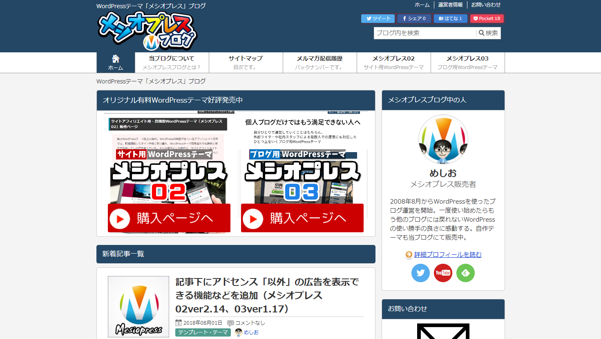Click the めしお profile avatar image
601x339 pixels.
point(443,139)
